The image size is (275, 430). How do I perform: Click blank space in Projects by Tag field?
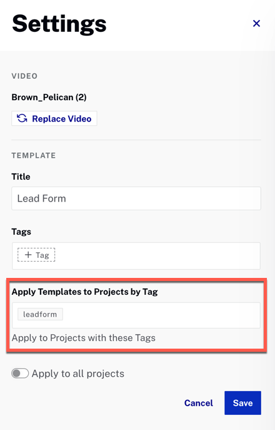point(162,315)
